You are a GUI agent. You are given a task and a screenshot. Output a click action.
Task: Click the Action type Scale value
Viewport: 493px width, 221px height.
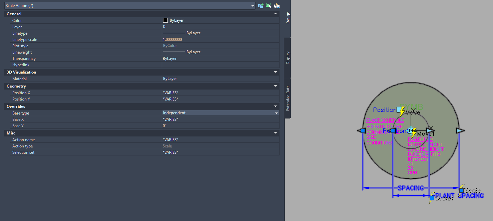(220, 146)
